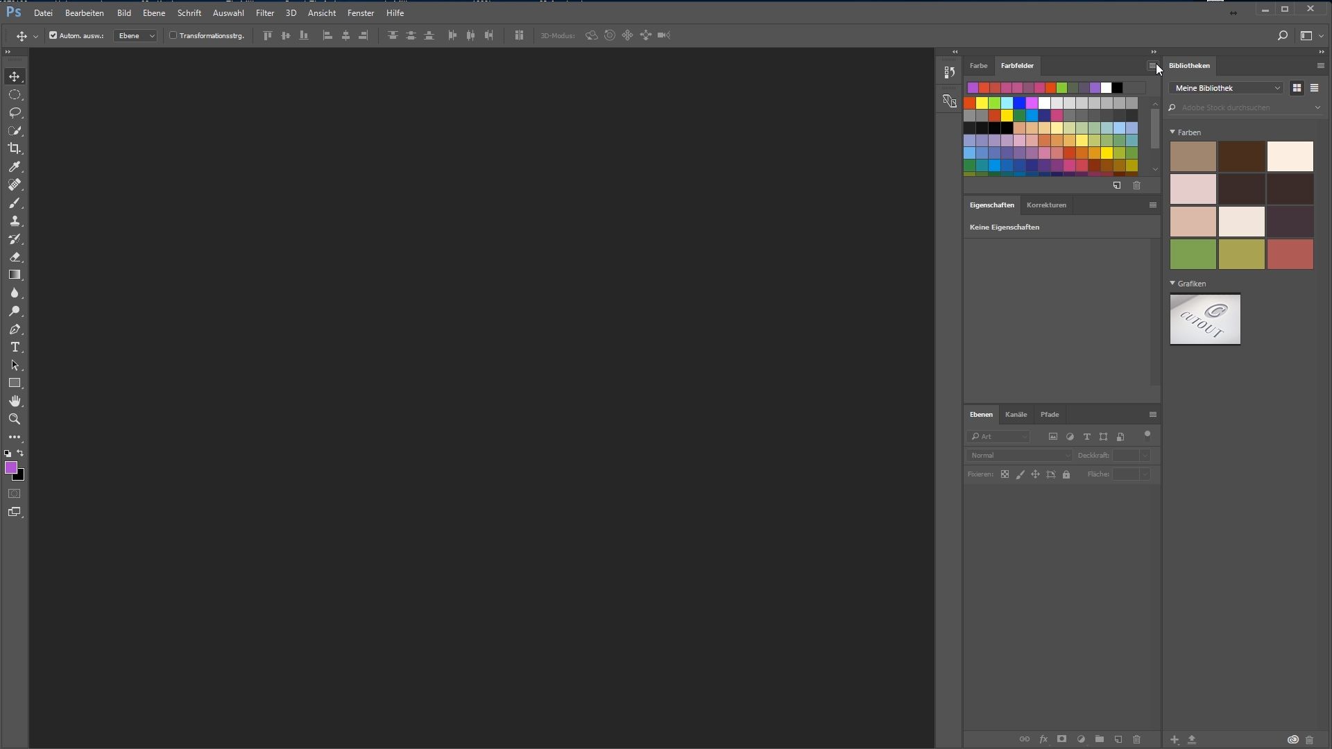1332x749 pixels.
Task: Toggle lock image pixels brush icon
Action: point(1020,474)
